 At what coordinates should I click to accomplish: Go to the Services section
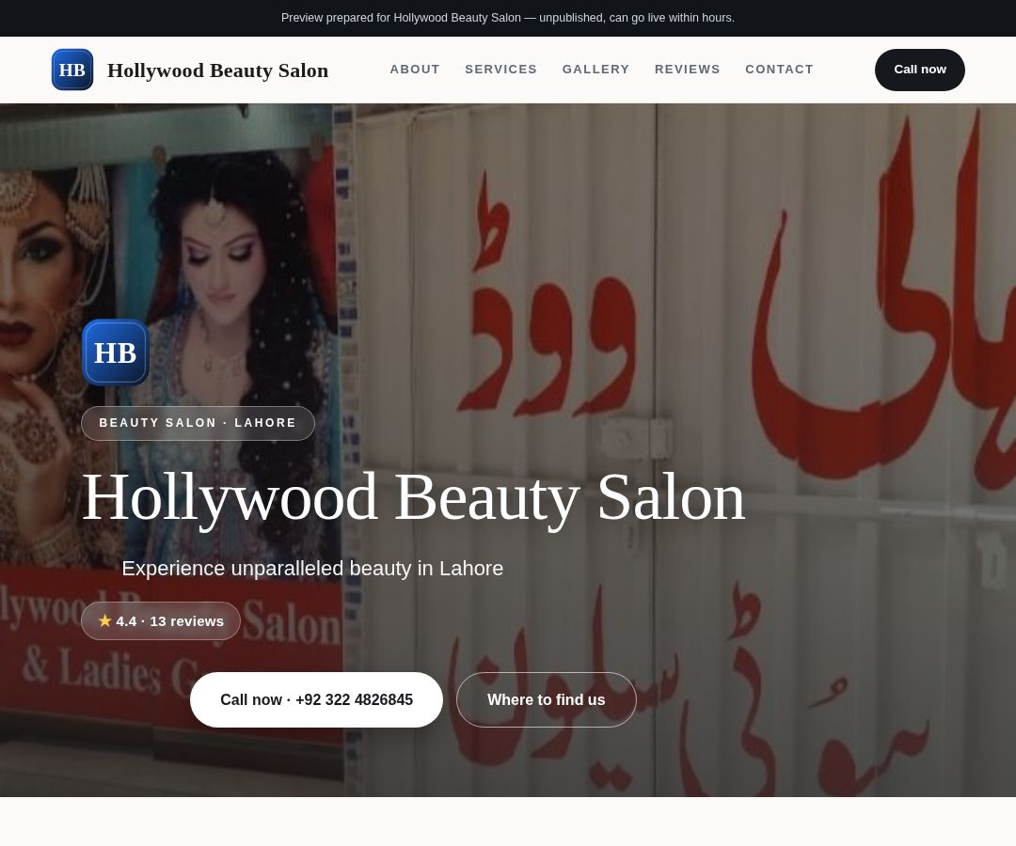500,70
